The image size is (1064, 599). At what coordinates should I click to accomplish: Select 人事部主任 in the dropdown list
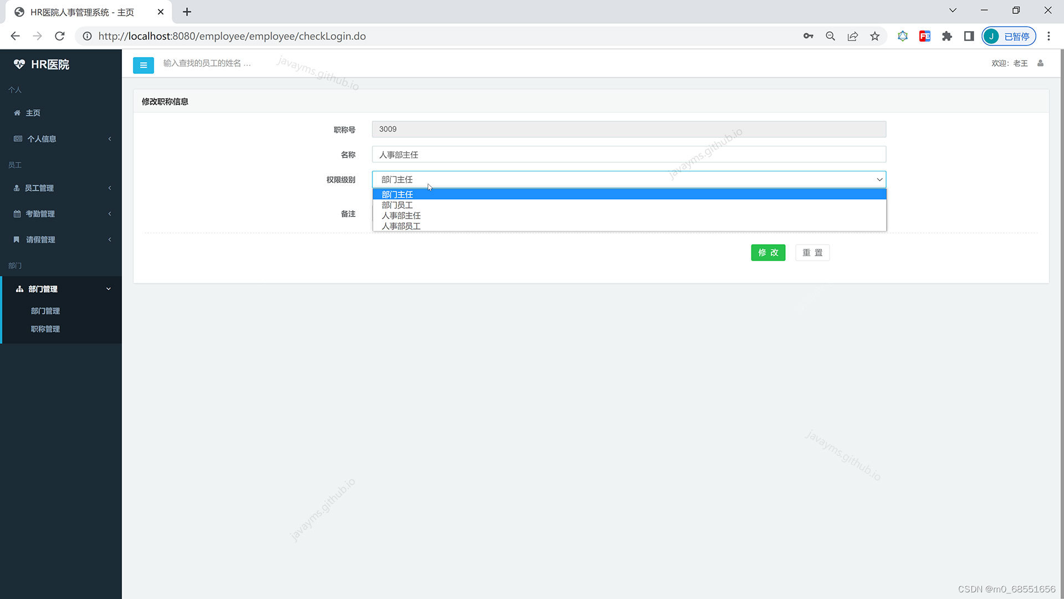coord(629,215)
